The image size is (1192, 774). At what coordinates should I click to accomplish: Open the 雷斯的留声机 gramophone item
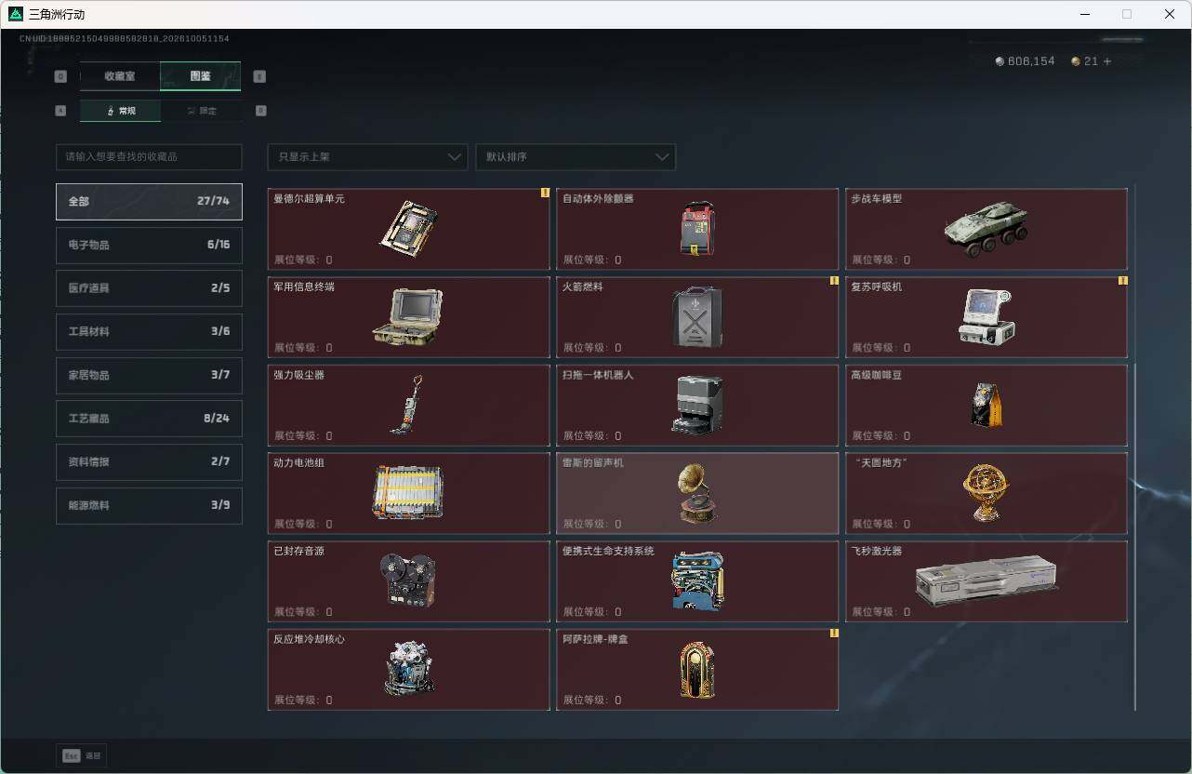coord(697,493)
